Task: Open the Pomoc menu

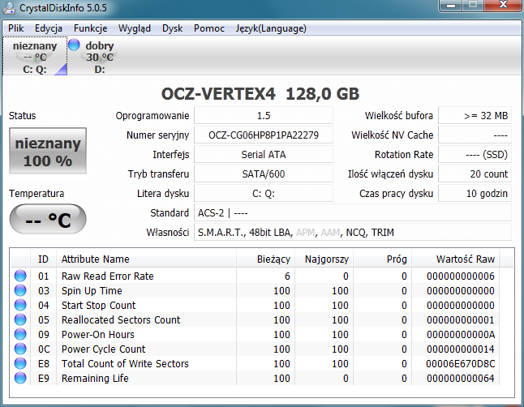Action: [x=208, y=28]
